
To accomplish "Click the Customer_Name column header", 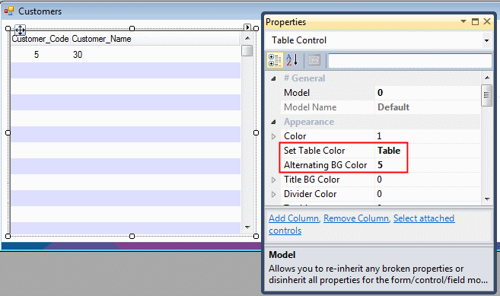I will click(x=101, y=39).
